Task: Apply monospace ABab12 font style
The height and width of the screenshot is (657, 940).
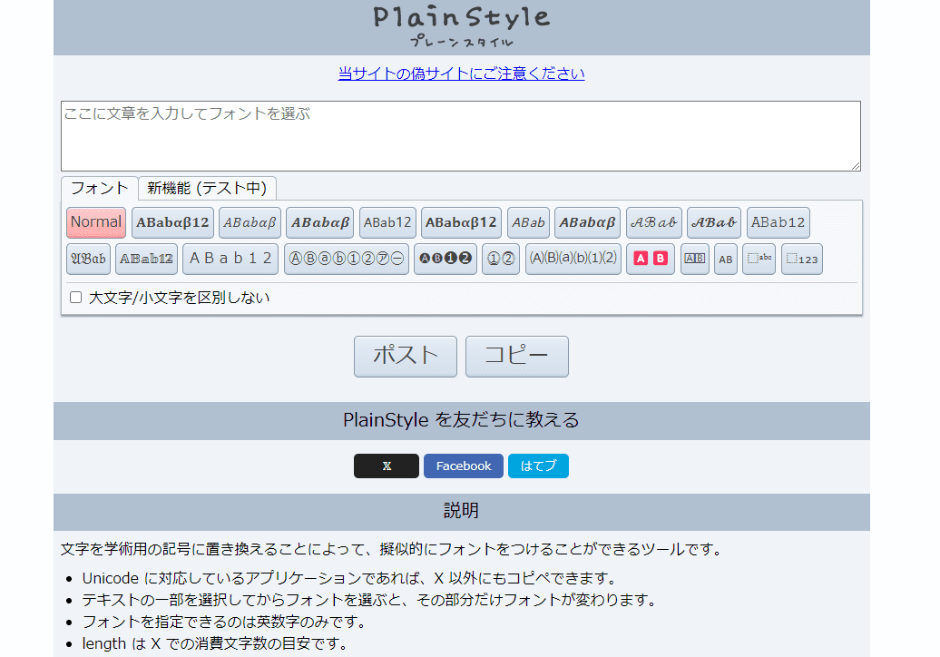Action: [778, 222]
